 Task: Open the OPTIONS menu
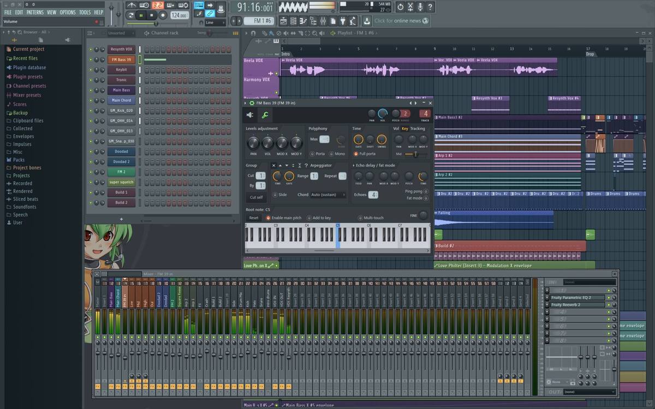pos(68,12)
